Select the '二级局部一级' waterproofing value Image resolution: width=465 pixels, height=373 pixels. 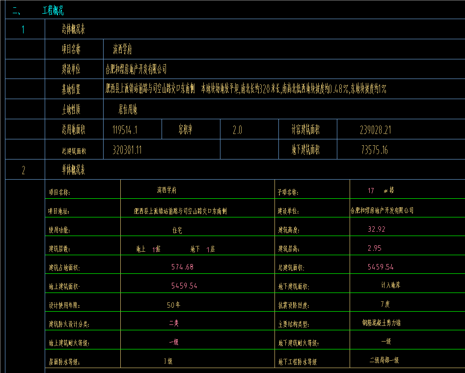pyautogui.click(x=384, y=360)
